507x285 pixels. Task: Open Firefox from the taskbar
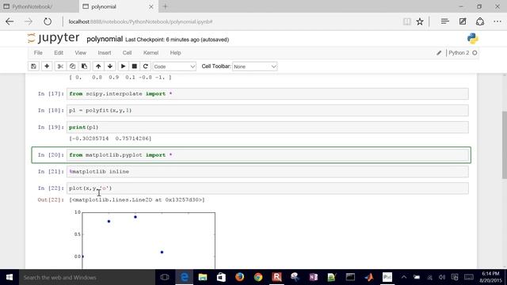239,277
